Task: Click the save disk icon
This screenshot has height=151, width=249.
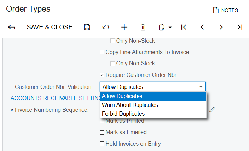Action: [87, 27]
